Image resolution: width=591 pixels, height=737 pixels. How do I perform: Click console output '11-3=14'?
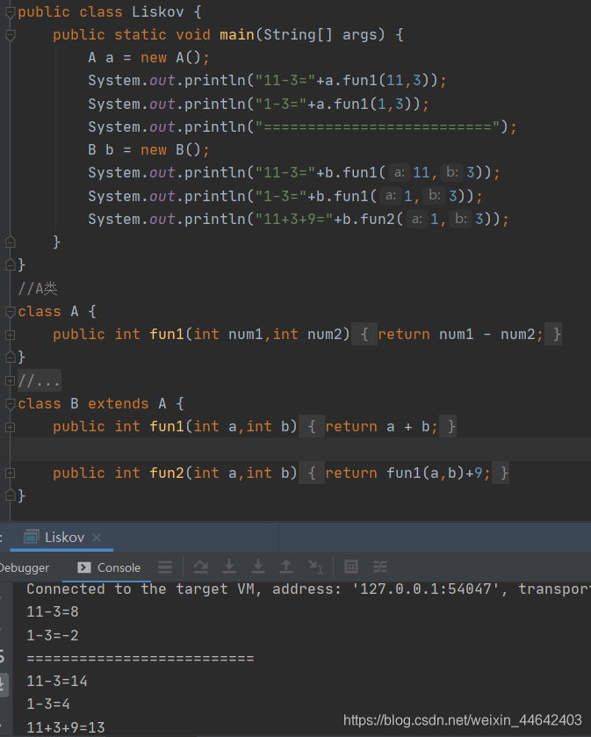57,681
